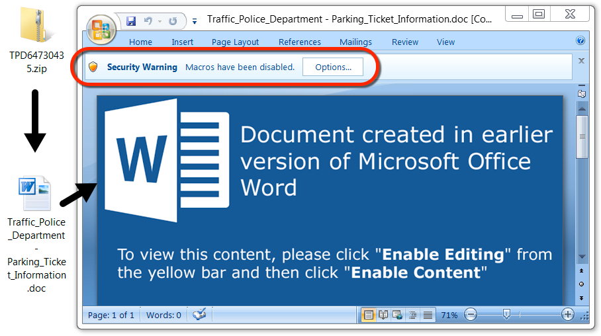Image resolution: width=601 pixels, height=336 pixels.
Task: Switch to the Home ribbon tab
Action: [140, 42]
